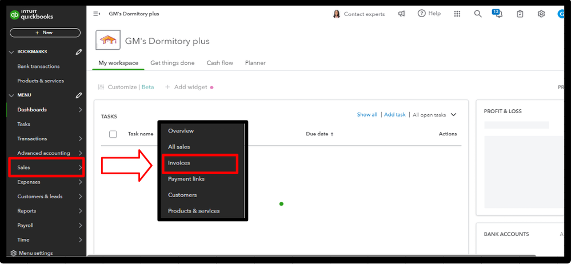Click the Task name column header
The image size is (571, 264).
[x=141, y=134]
